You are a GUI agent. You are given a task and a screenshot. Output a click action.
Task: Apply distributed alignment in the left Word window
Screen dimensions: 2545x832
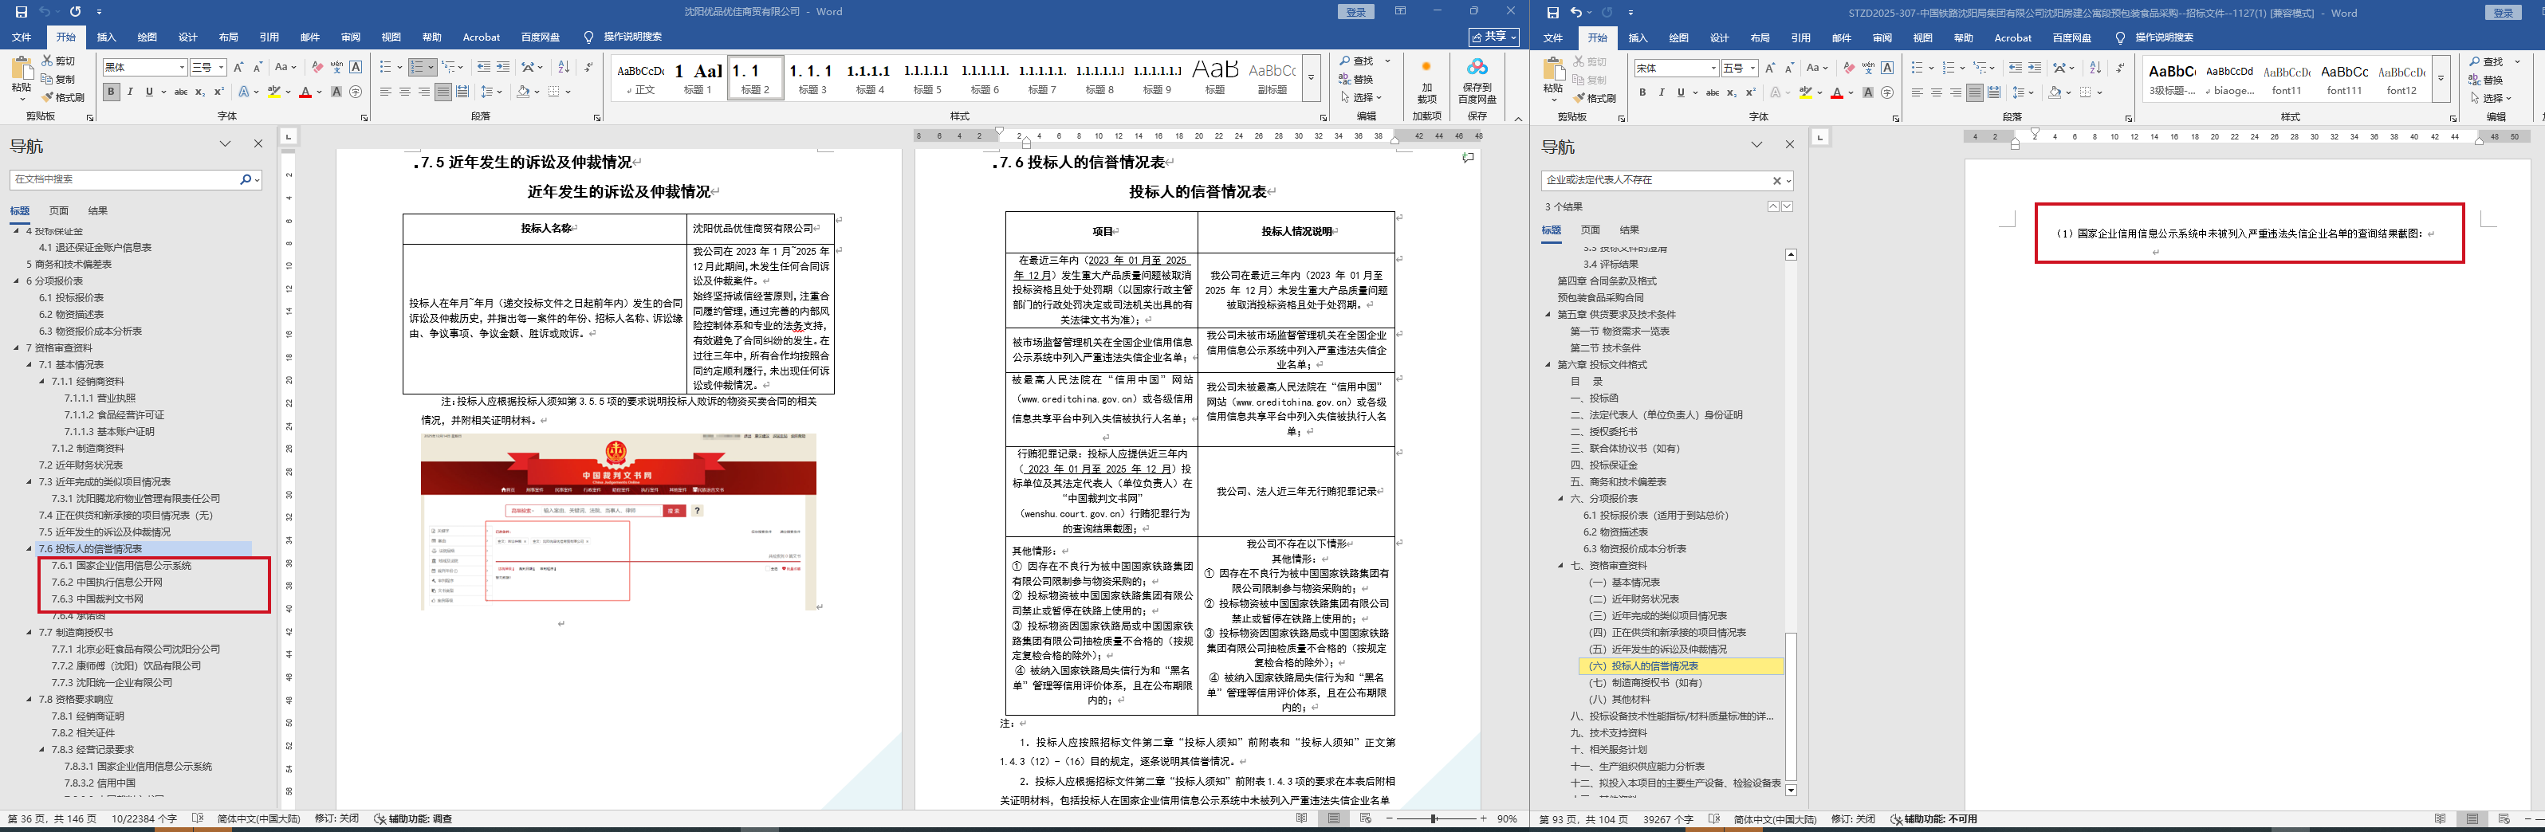[462, 92]
